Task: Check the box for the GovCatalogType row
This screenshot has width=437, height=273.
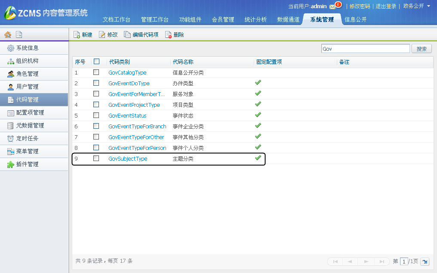Action: 96,72
